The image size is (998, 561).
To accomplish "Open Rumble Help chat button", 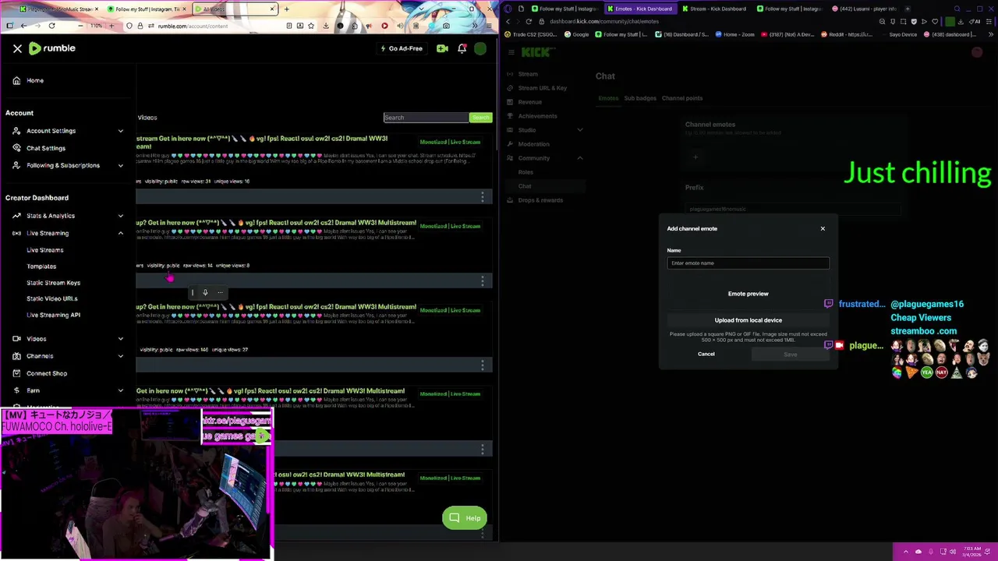I will click(x=465, y=518).
